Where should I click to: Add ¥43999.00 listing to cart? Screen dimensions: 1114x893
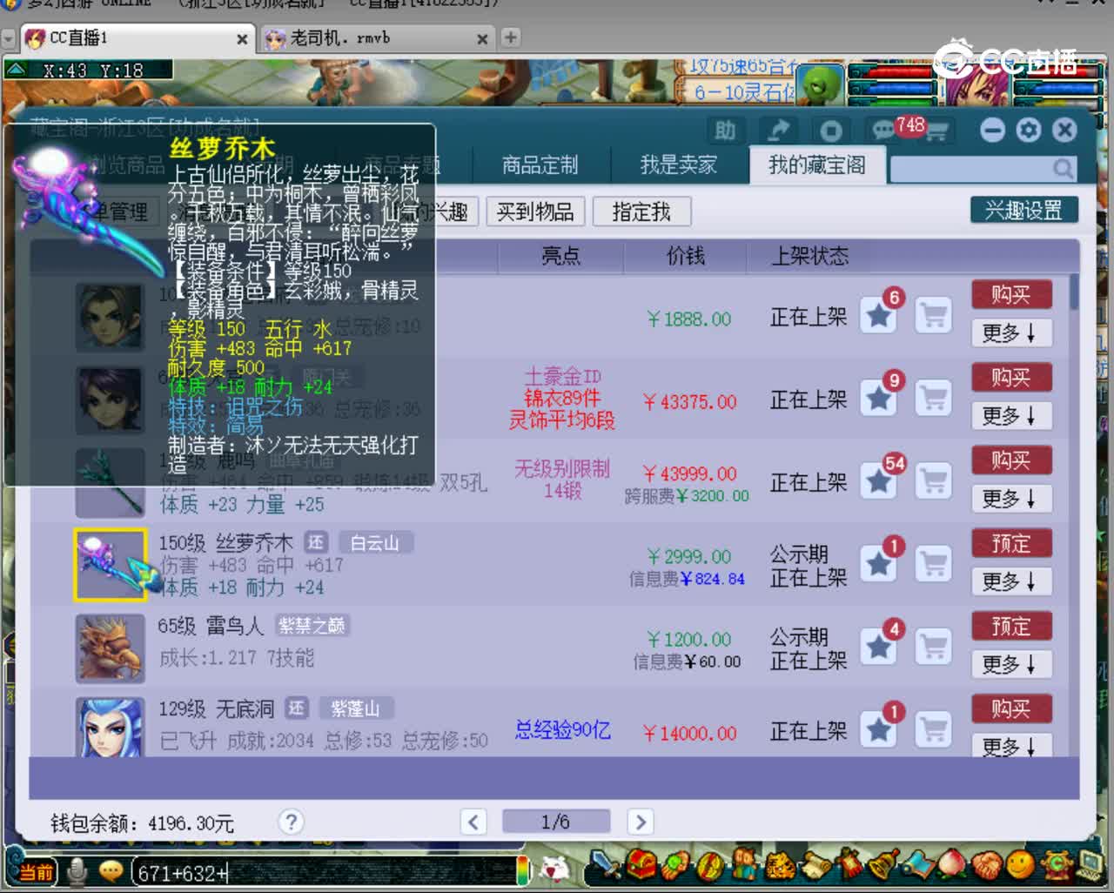pyautogui.click(x=934, y=481)
